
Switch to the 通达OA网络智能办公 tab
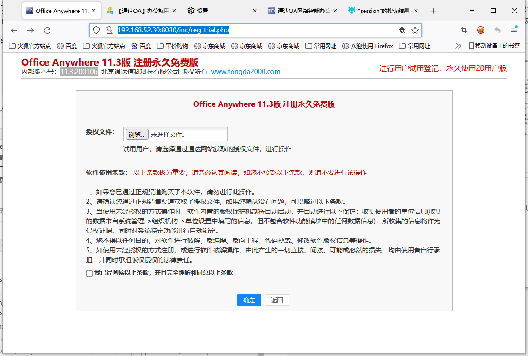click(x=302, y=11)
